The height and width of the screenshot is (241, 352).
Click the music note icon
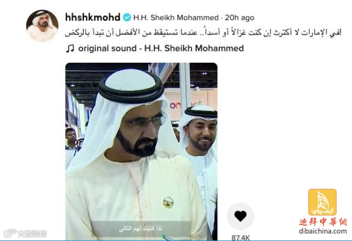coord(70,48)
